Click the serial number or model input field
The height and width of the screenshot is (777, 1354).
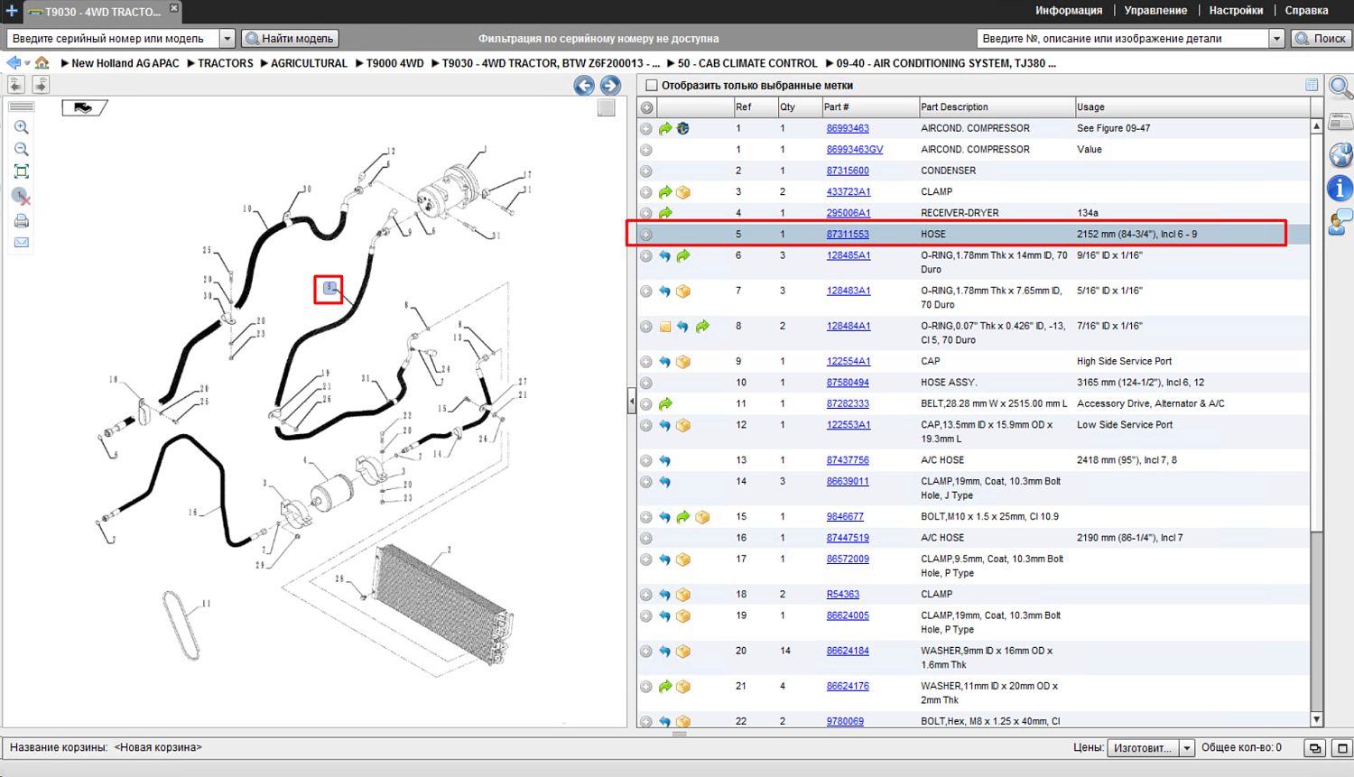click(114, 39)
